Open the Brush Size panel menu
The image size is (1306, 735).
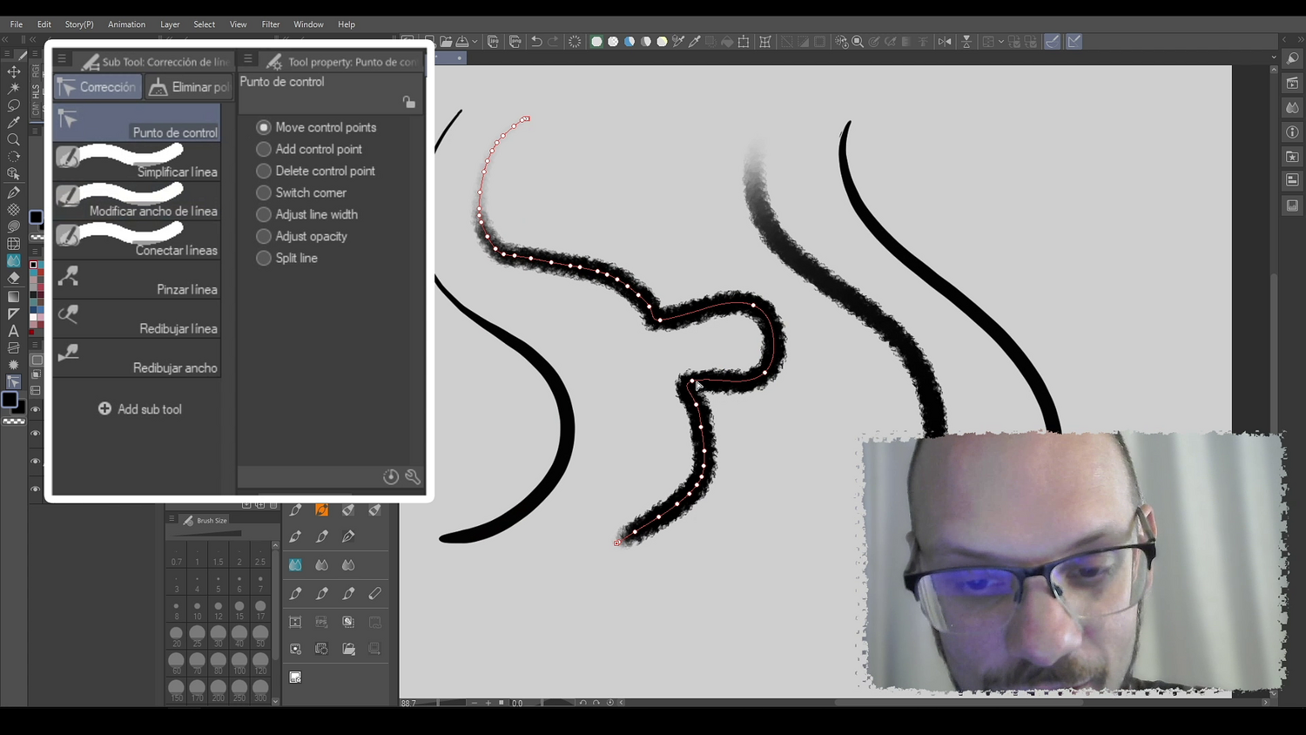point(172,519)
